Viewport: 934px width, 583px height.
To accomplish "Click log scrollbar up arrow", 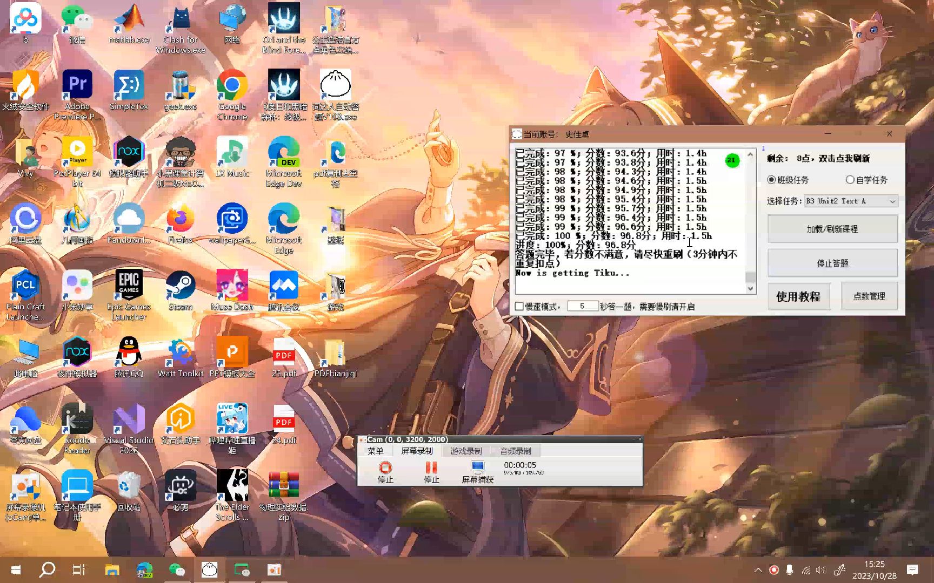I will pyautogui.click(x=750, y=154).
